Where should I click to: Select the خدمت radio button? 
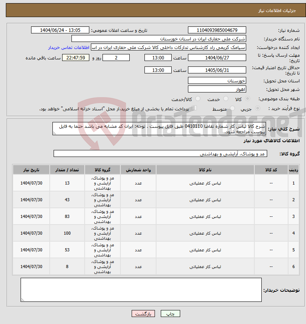226,99
